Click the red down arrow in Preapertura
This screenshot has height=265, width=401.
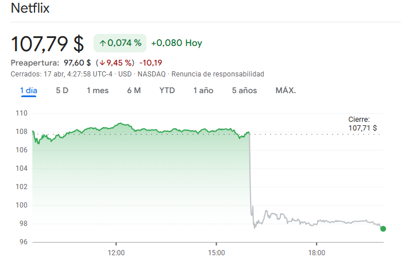101,63
